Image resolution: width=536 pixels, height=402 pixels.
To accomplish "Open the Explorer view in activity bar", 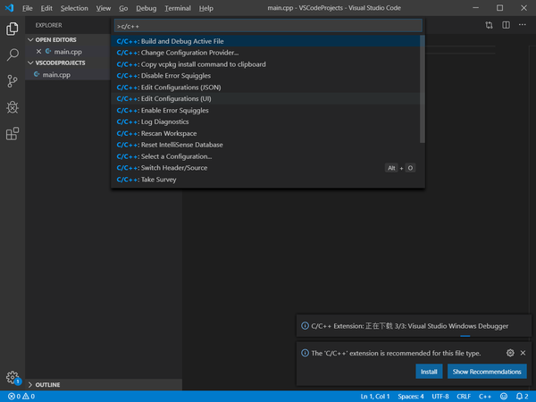I will 13,29.
